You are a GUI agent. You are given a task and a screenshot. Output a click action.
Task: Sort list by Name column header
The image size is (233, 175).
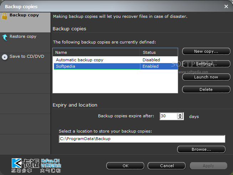[x=96, y=52]
